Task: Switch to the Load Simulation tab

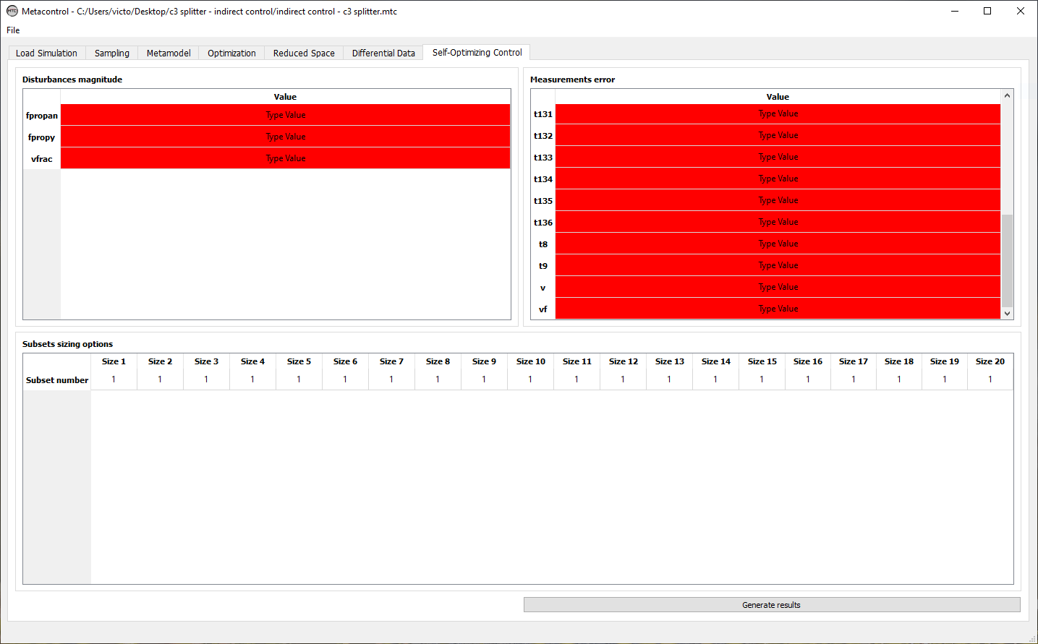Action: [46, 52]
